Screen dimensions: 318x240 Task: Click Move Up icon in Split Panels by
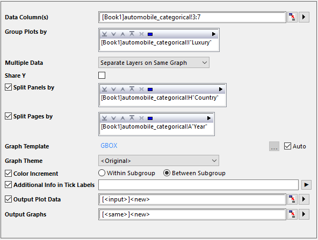[x=122, y=89]
